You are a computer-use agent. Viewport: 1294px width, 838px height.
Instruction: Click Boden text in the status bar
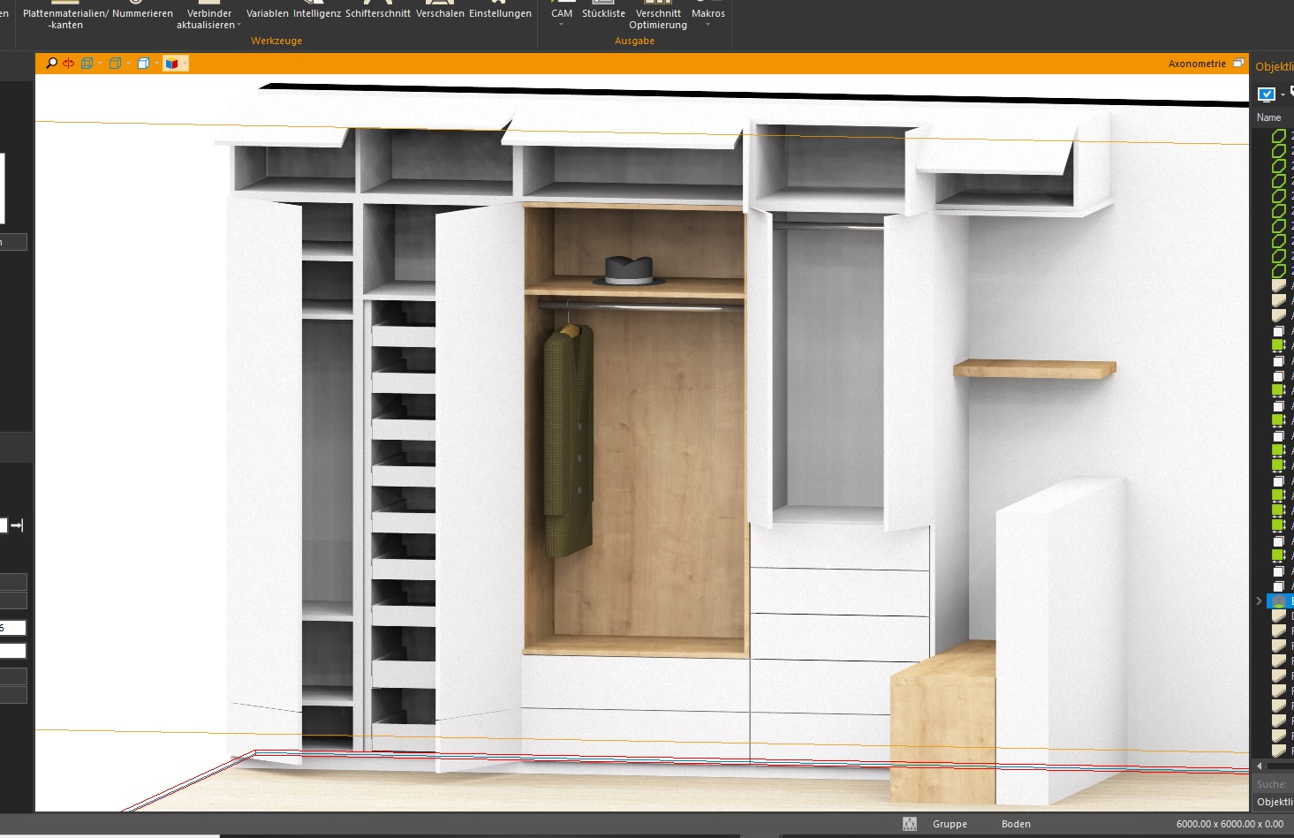coord(1016,824)
